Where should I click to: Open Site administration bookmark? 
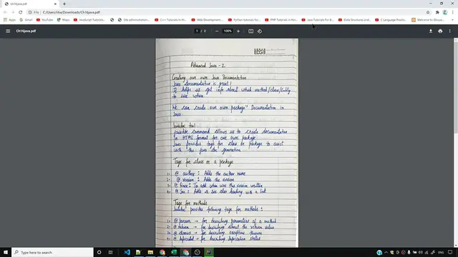[x=134, y=20]
